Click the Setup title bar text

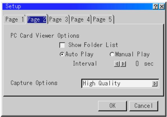13,6
